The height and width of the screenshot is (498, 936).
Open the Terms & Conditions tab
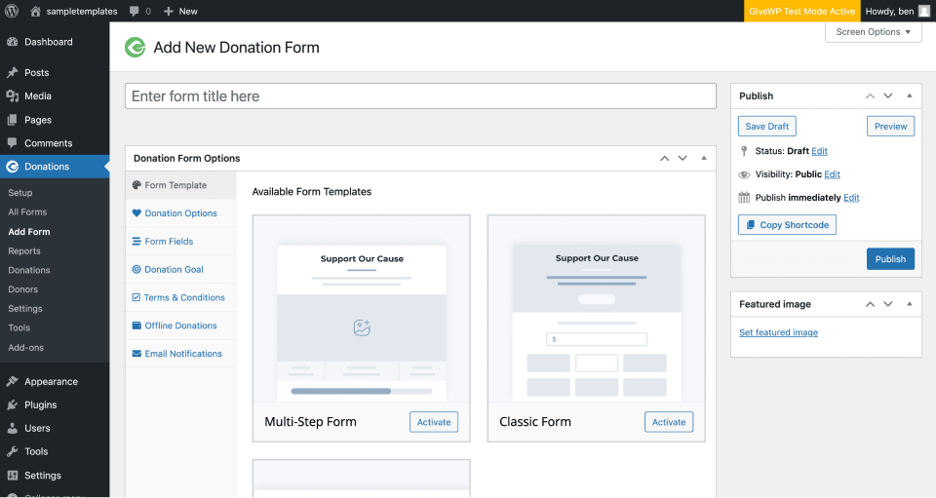click(181, 297)
